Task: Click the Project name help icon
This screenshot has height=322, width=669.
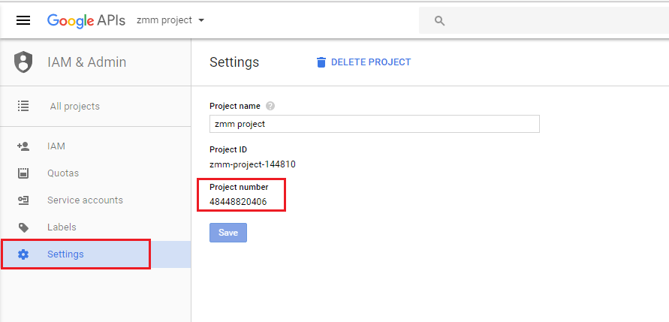Action: point(270,106)
